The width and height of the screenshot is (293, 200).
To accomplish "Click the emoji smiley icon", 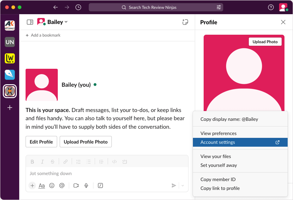I will tap(52, 185).
